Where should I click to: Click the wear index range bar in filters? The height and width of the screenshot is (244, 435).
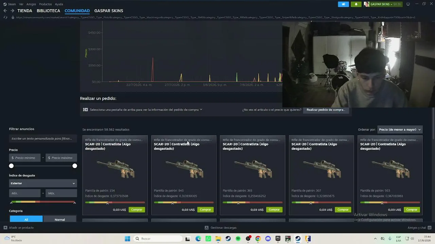pos(43,202)
